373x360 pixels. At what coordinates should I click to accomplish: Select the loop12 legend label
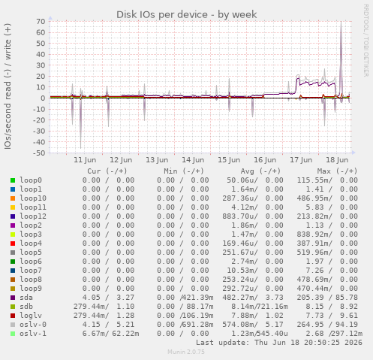pyautogui.click(x=33, y=216)
